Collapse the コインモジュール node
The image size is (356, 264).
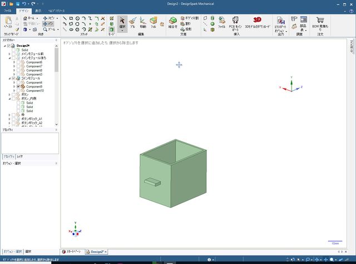click(x=9, y=78)
